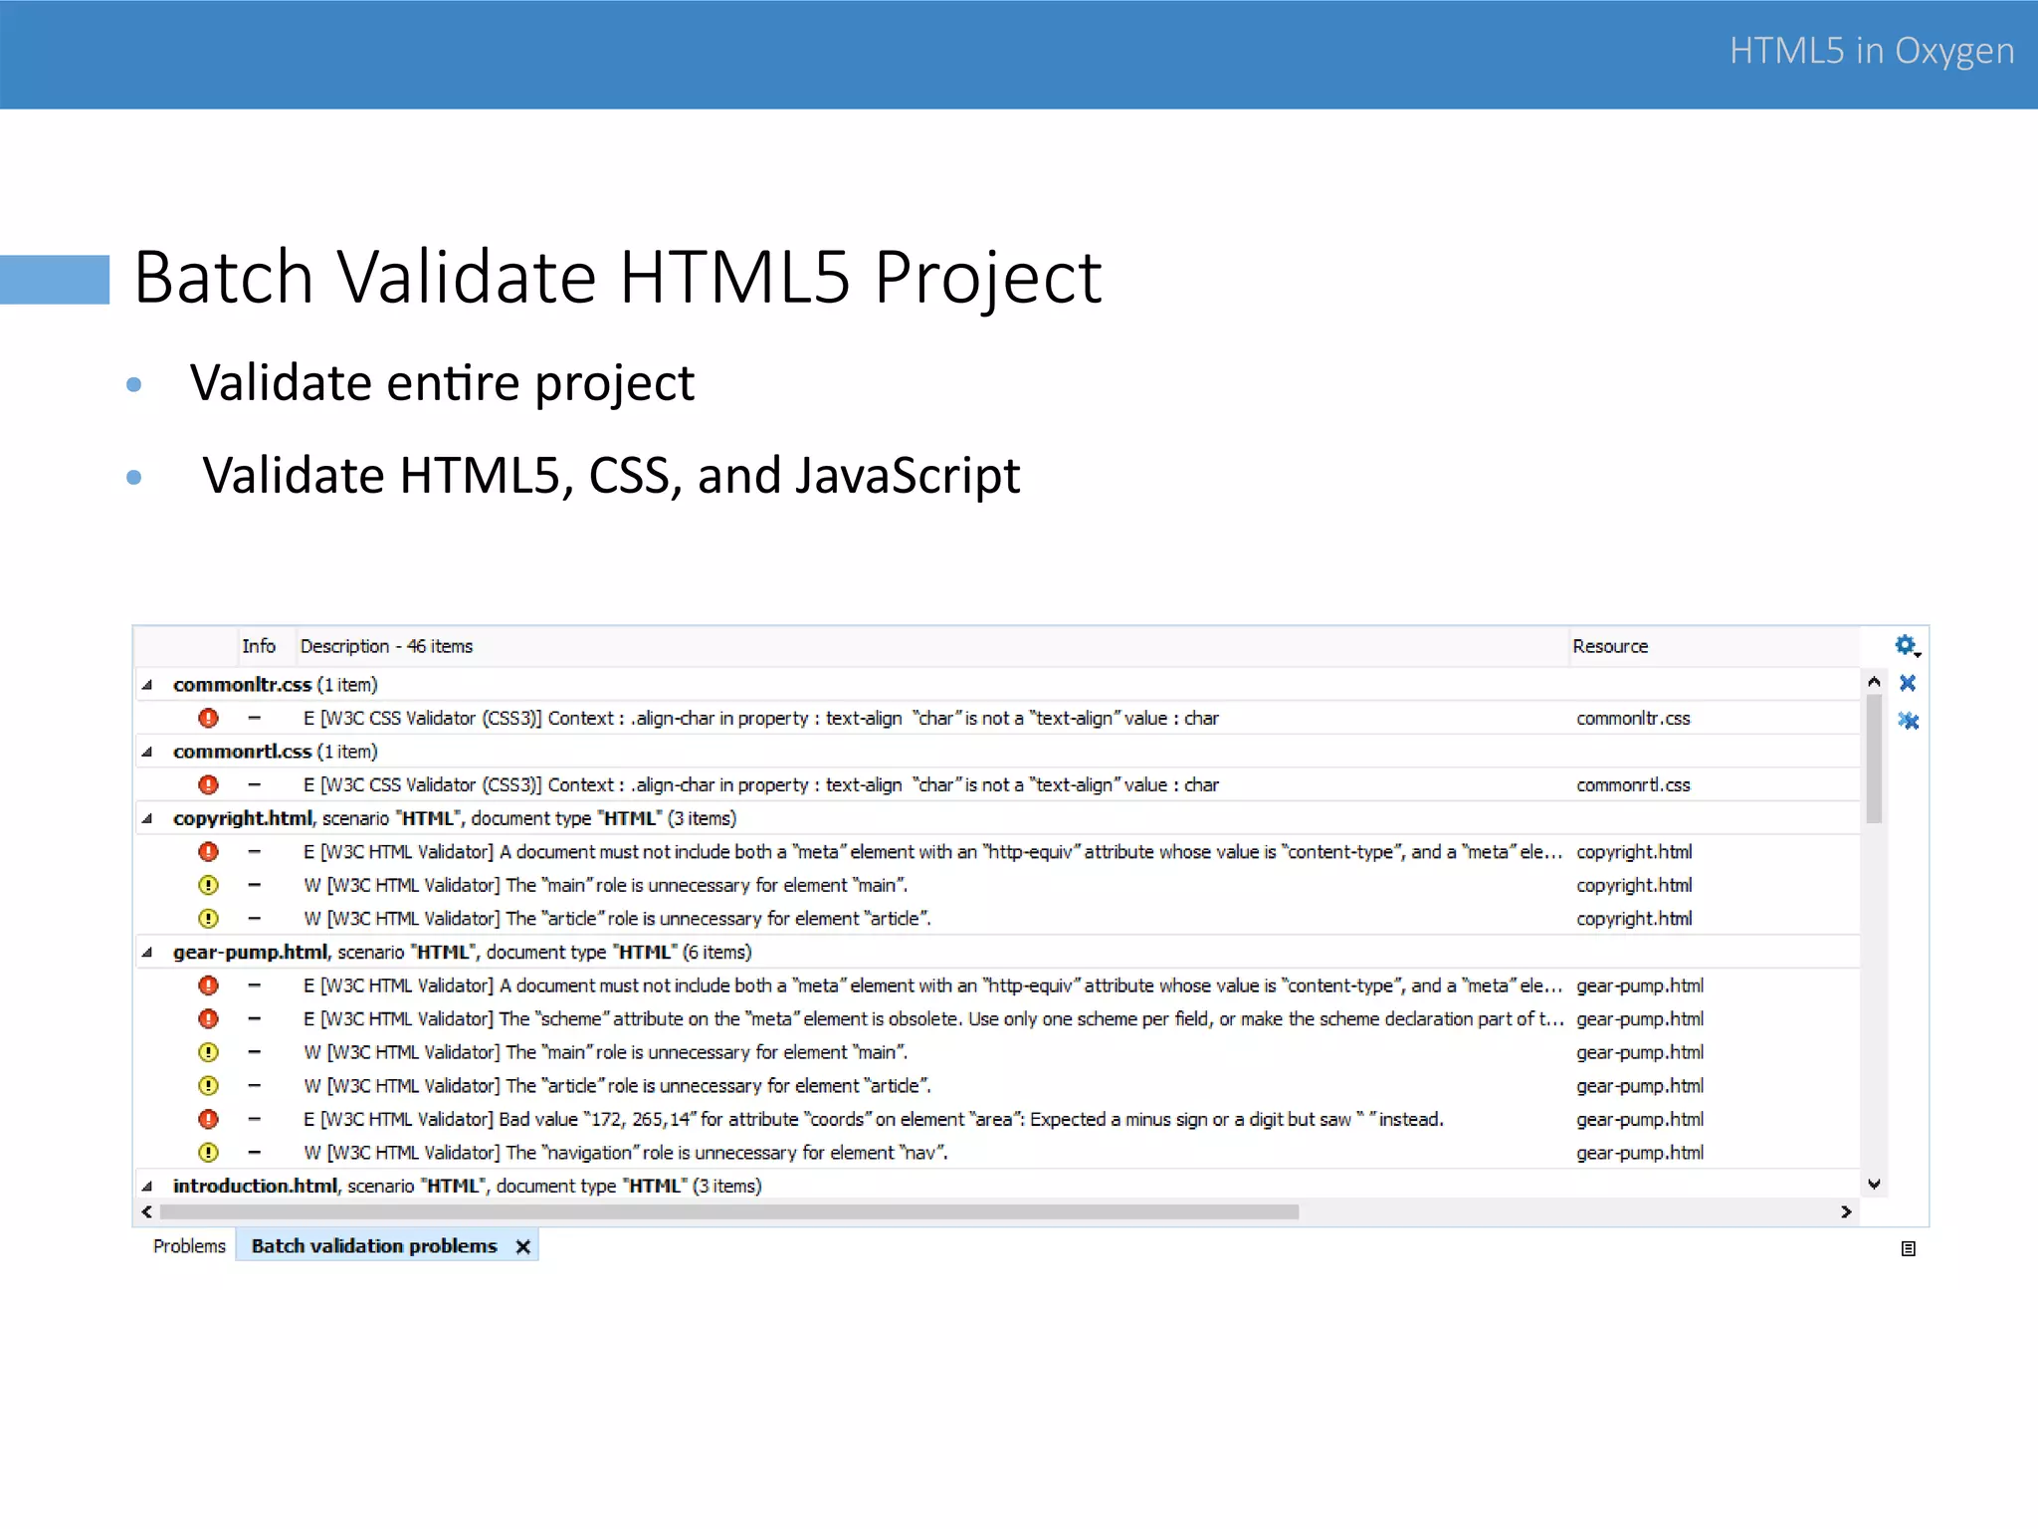The image size is (2038, 1529).
Task: Select copyright.html 'main' role warning message
Action: click(x=606, y=885)
